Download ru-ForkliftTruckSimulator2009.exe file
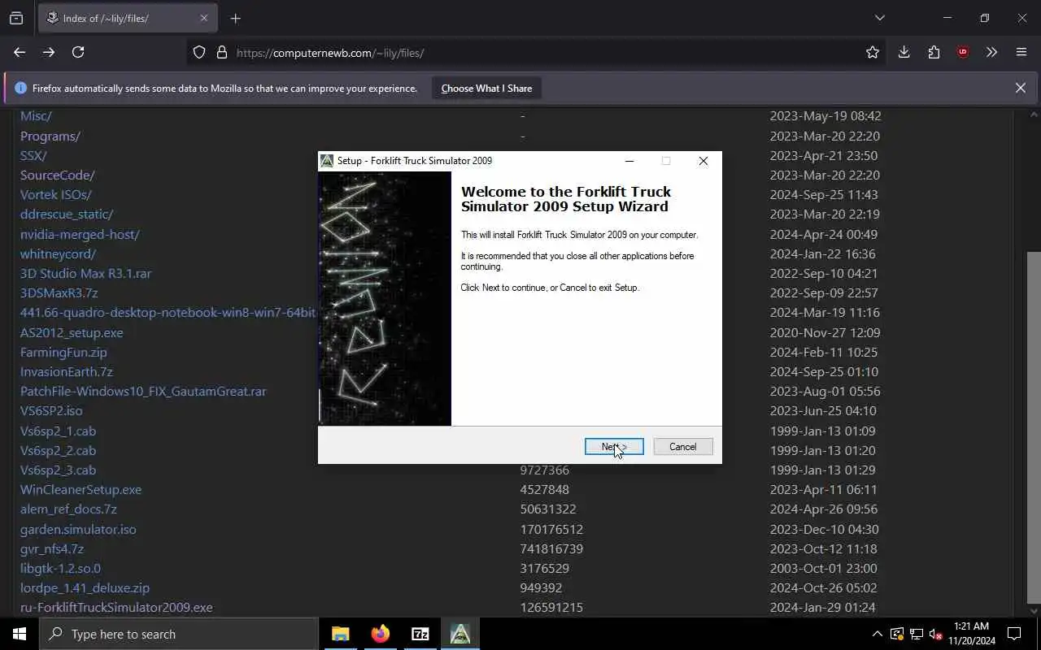Image resolution: width=1041 pixels, height=650 pixels. pos(116,608)
